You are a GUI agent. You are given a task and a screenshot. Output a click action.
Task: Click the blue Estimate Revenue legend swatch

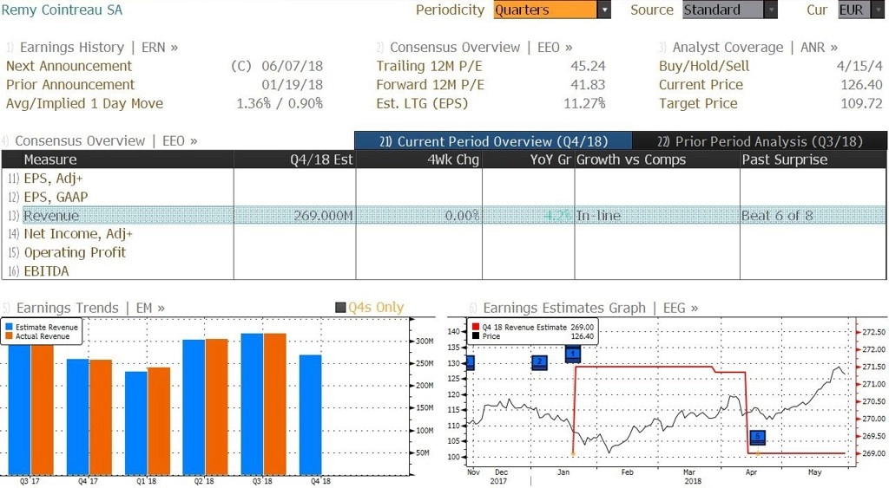click(9, 328)
